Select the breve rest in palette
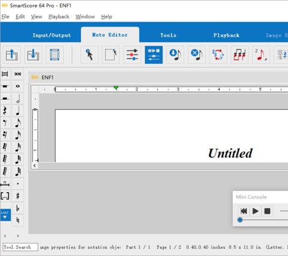This screenshot has height=256, width=288. (x=5, y=74)
